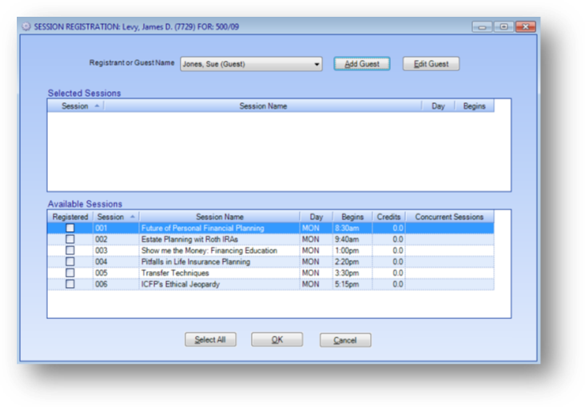Minimize the Session Registration window
This screenshot has width=585, height=407.
[x=482, y=27]
